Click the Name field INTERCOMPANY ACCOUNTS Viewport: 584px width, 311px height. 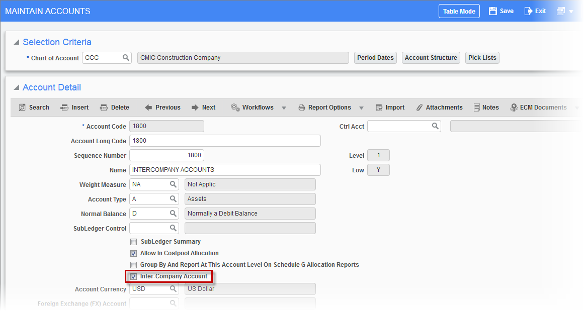pos(225,170)
